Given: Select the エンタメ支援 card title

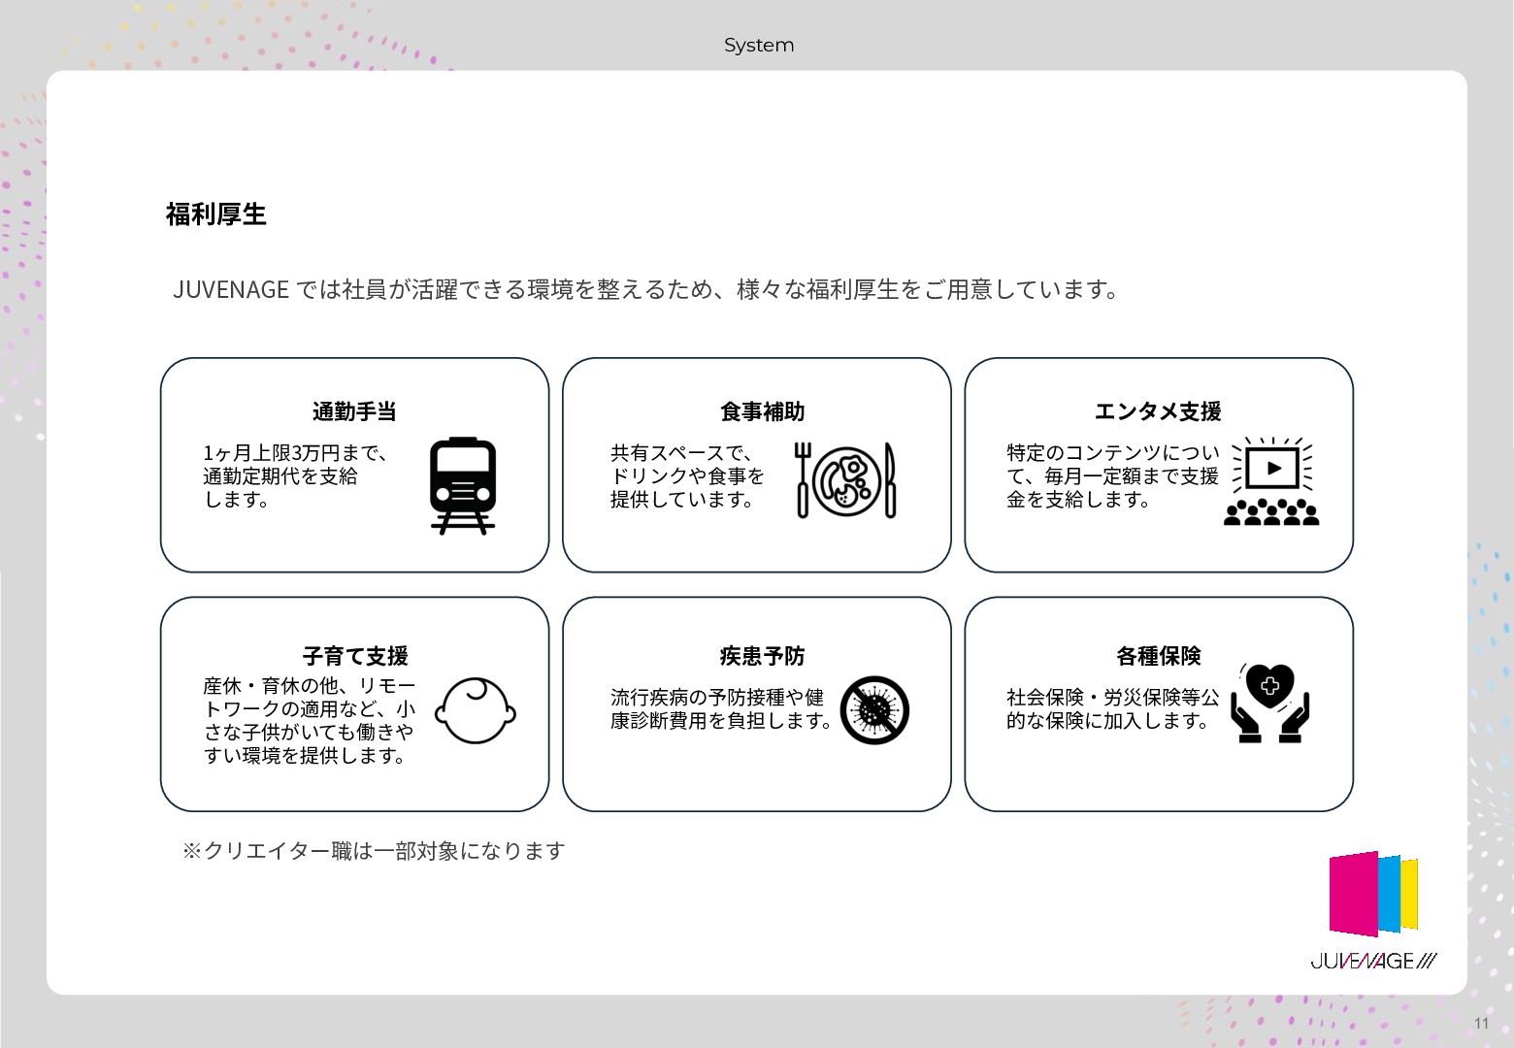Looking at the screenshot, I should coord(1158,411).
